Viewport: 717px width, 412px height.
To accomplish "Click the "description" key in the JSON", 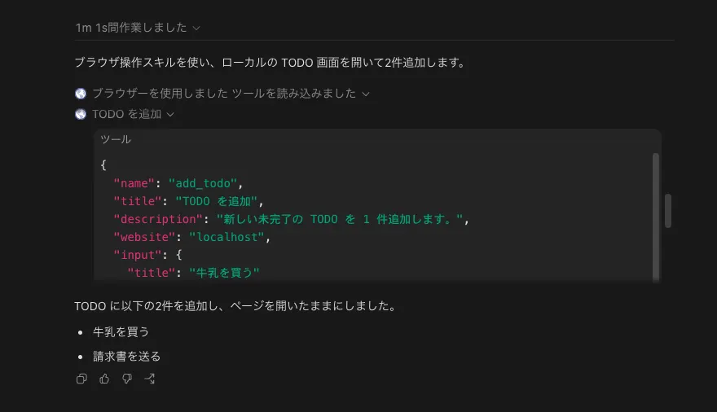I will (x=158, y=219).
